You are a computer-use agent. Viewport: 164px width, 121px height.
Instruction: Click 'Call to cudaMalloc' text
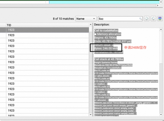point(106,30)
